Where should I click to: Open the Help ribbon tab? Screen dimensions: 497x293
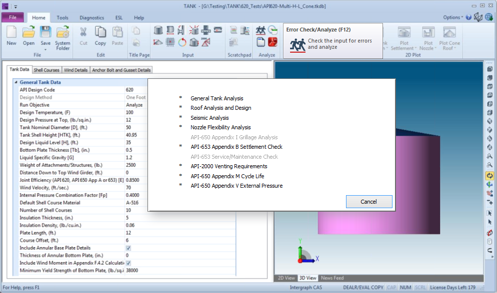[x=139, y=17]
